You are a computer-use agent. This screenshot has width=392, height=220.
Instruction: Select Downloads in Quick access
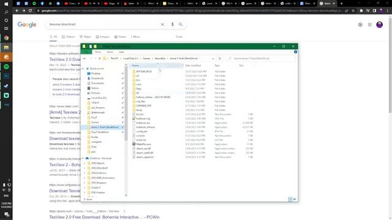(x=97, y=78)
